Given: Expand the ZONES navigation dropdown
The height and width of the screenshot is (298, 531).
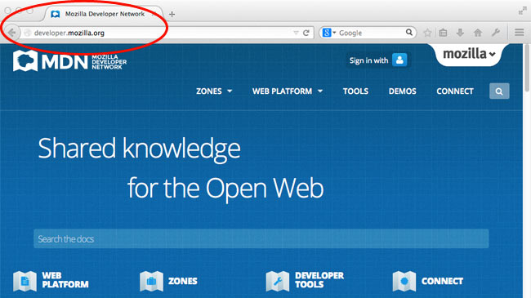Looking at the screenshot, I should (x=214, y=91).
